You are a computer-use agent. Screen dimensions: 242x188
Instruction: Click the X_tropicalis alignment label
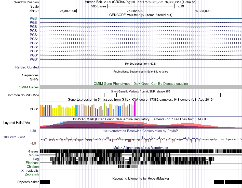pyautogui.click(x=30, y=171)
